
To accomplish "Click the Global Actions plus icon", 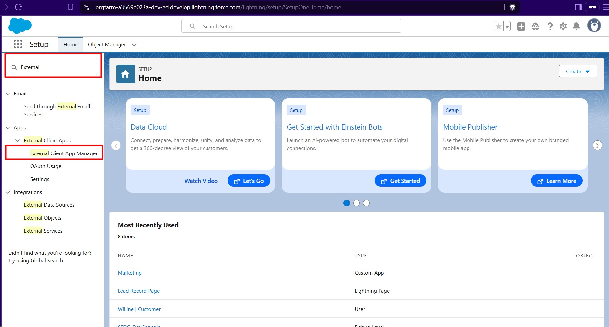I will 521,26.
